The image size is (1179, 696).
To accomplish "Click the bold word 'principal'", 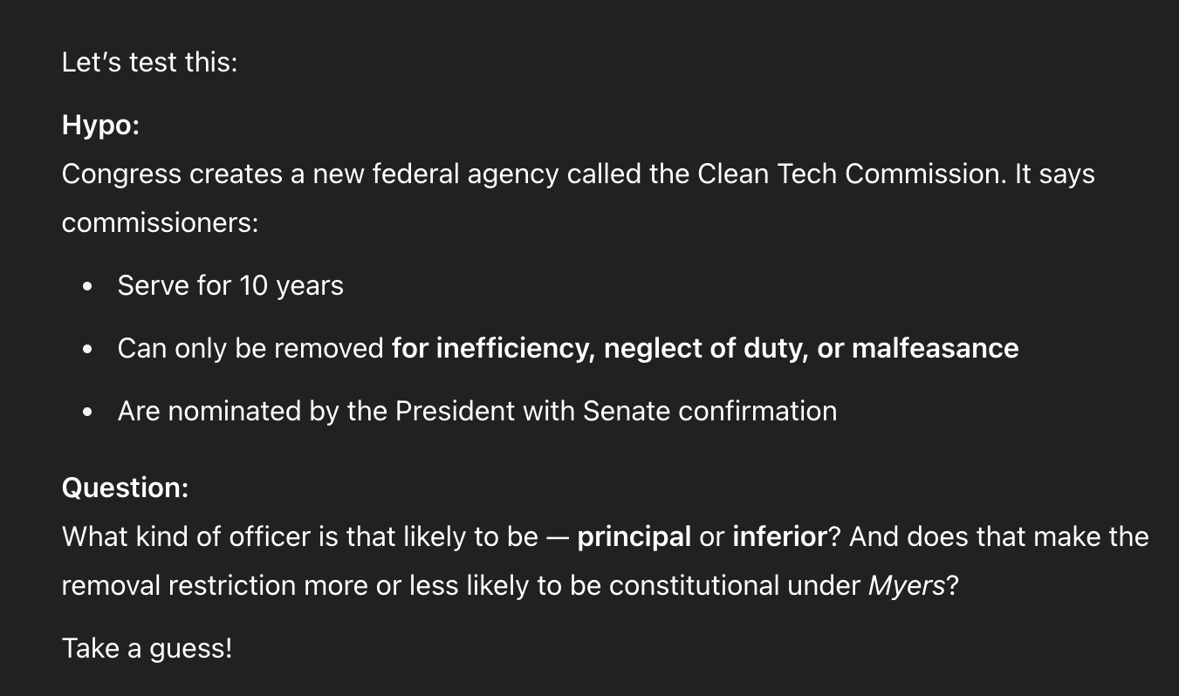I will [634, 536].
